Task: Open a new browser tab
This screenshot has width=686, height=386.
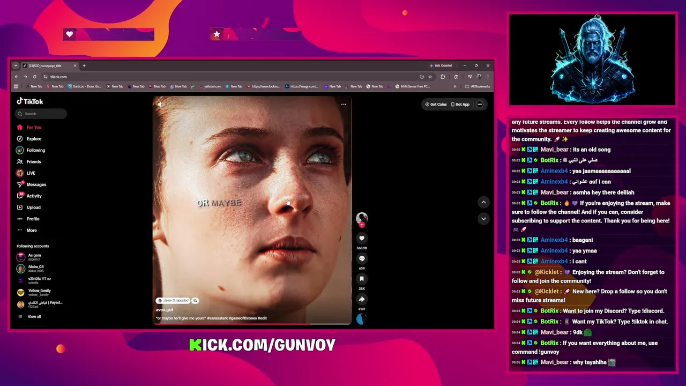Action: pyautogui.click(x=84, y=65)
